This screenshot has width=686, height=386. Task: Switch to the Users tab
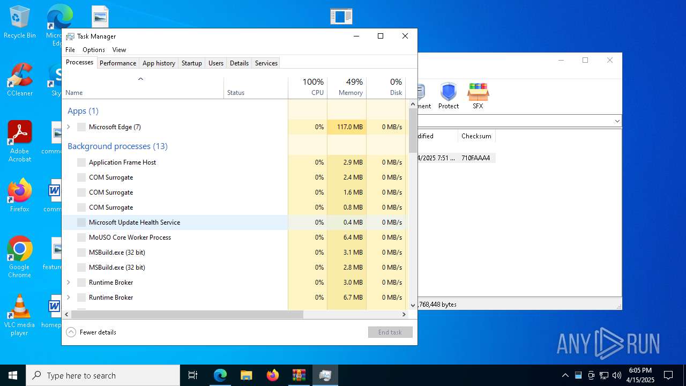[216, 63]
